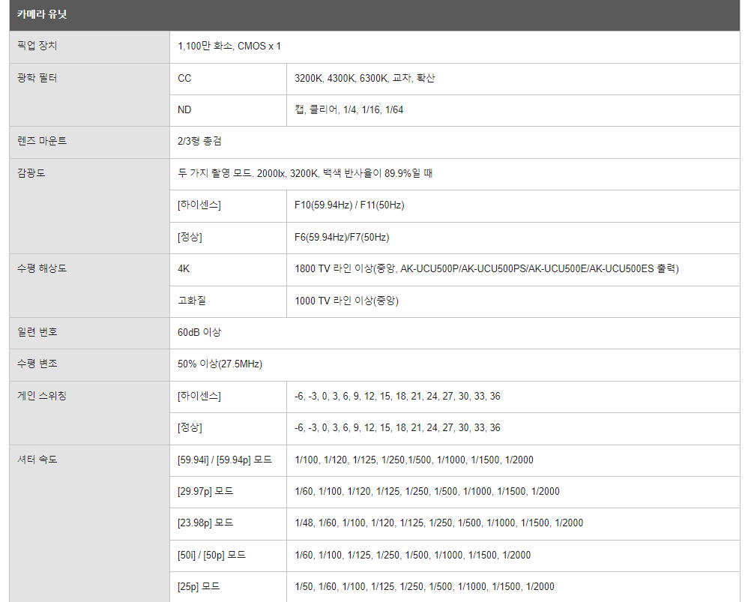748x602 pixels.
Task: Click the CC filter sub-label
Action: tap(184, 78)
